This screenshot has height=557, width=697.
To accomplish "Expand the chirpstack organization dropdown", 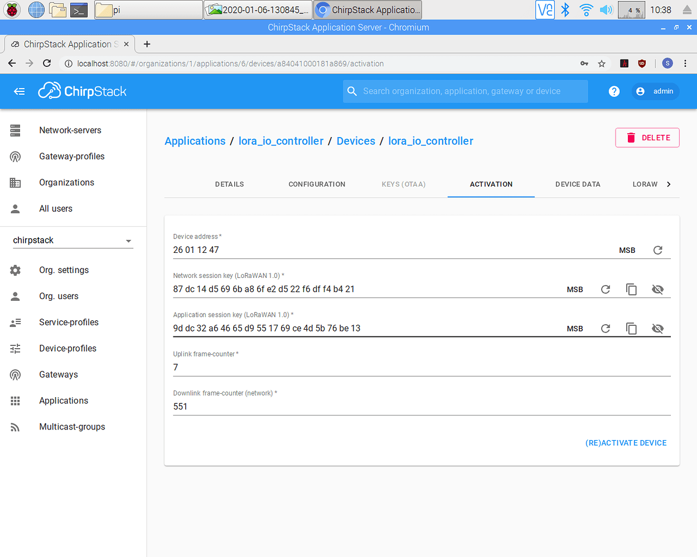I will (73, 241).
